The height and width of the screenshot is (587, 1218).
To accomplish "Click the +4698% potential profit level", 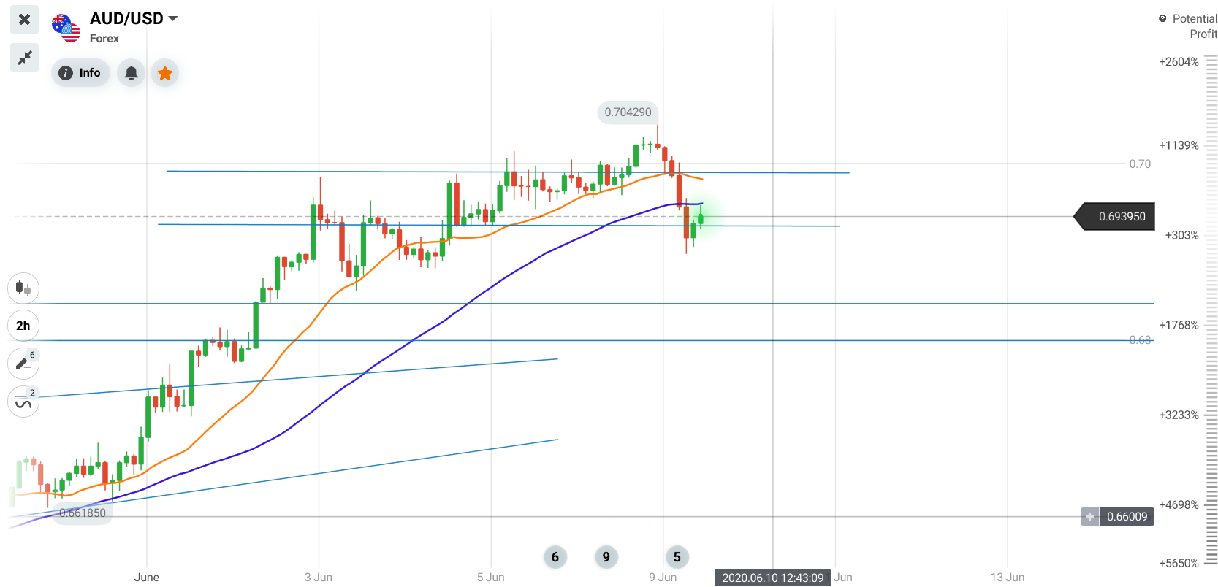I will tap(1179, 504).
